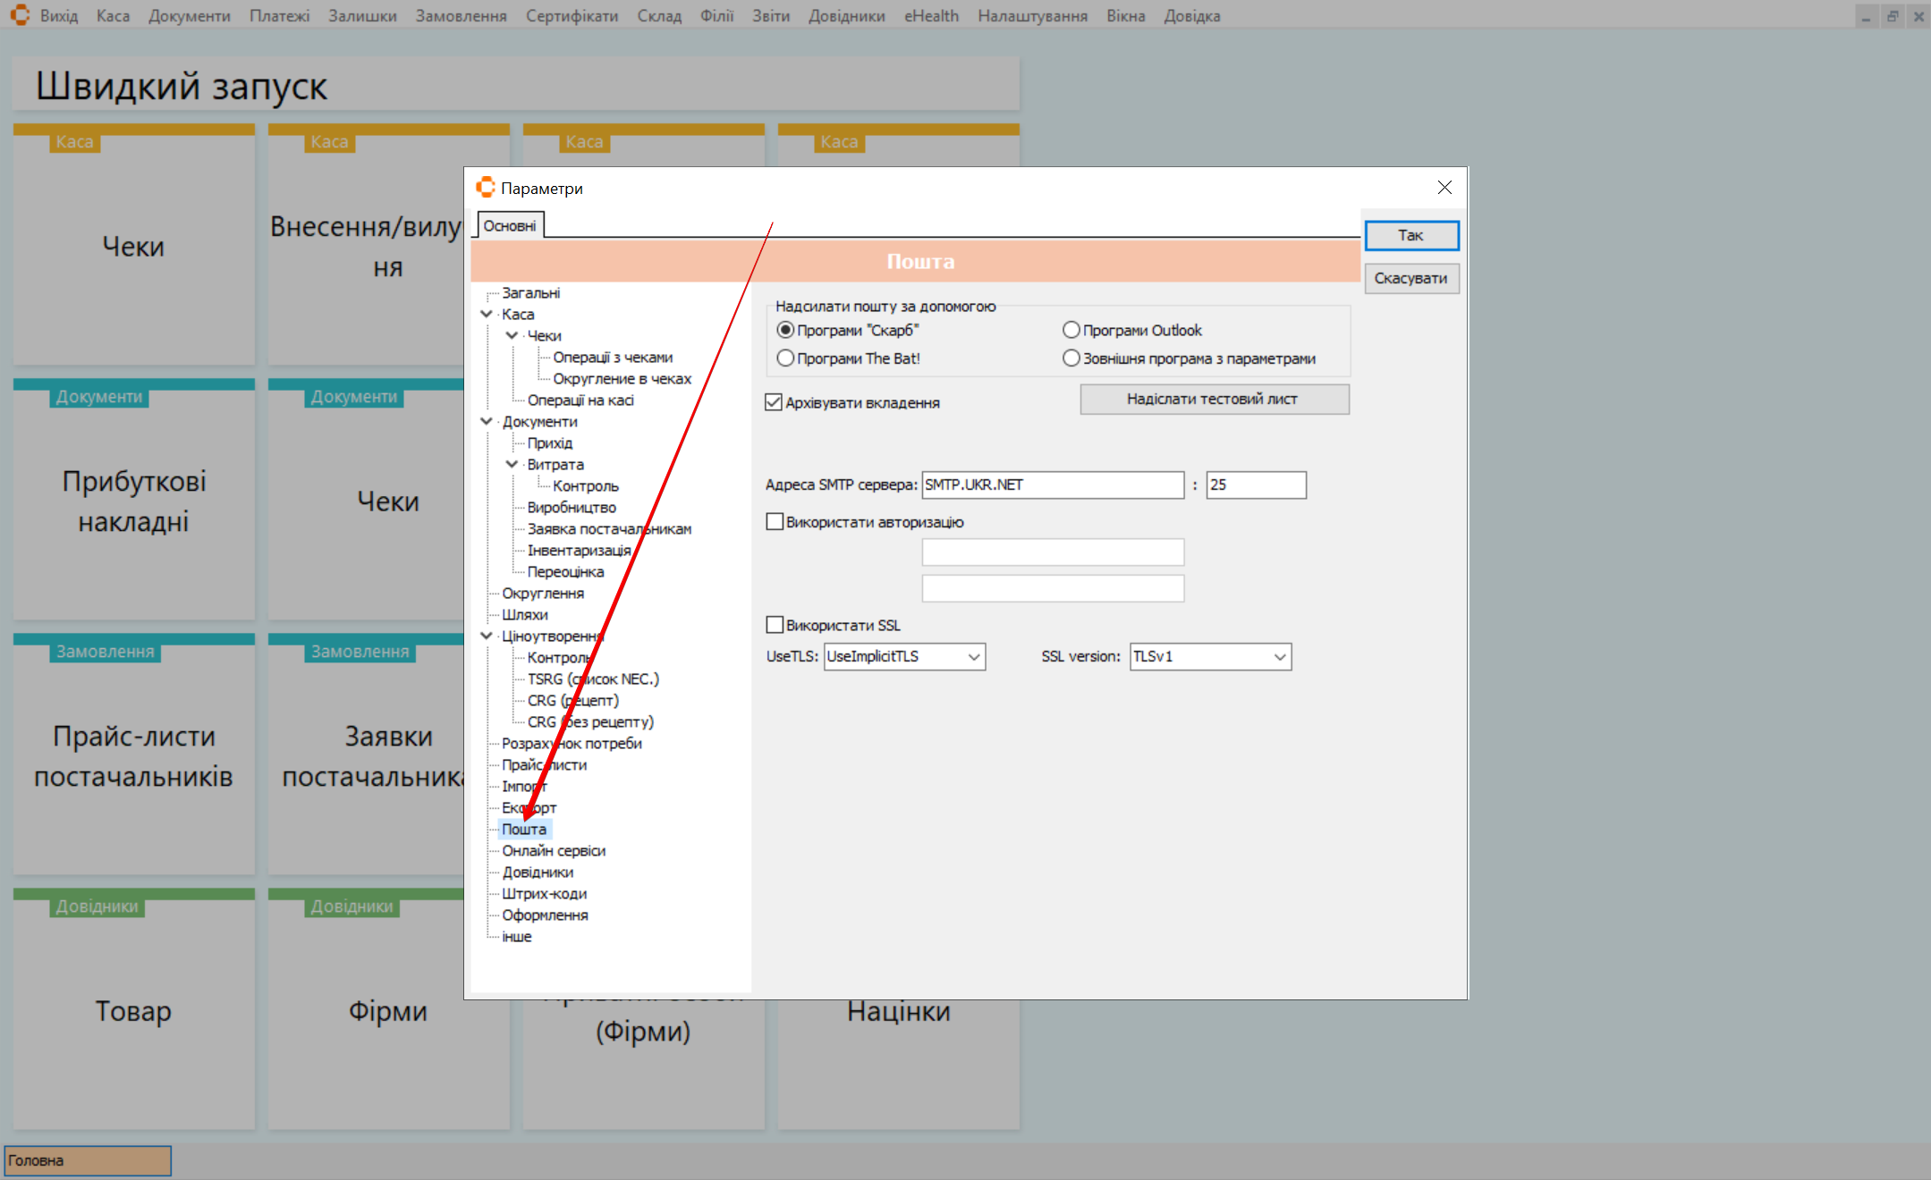Open Прайс-листи постачальників tile

point(133,755)
